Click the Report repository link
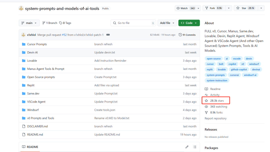The width and height of the screenshot is (270, 152). pyautogui.click(x=215, y=118)
